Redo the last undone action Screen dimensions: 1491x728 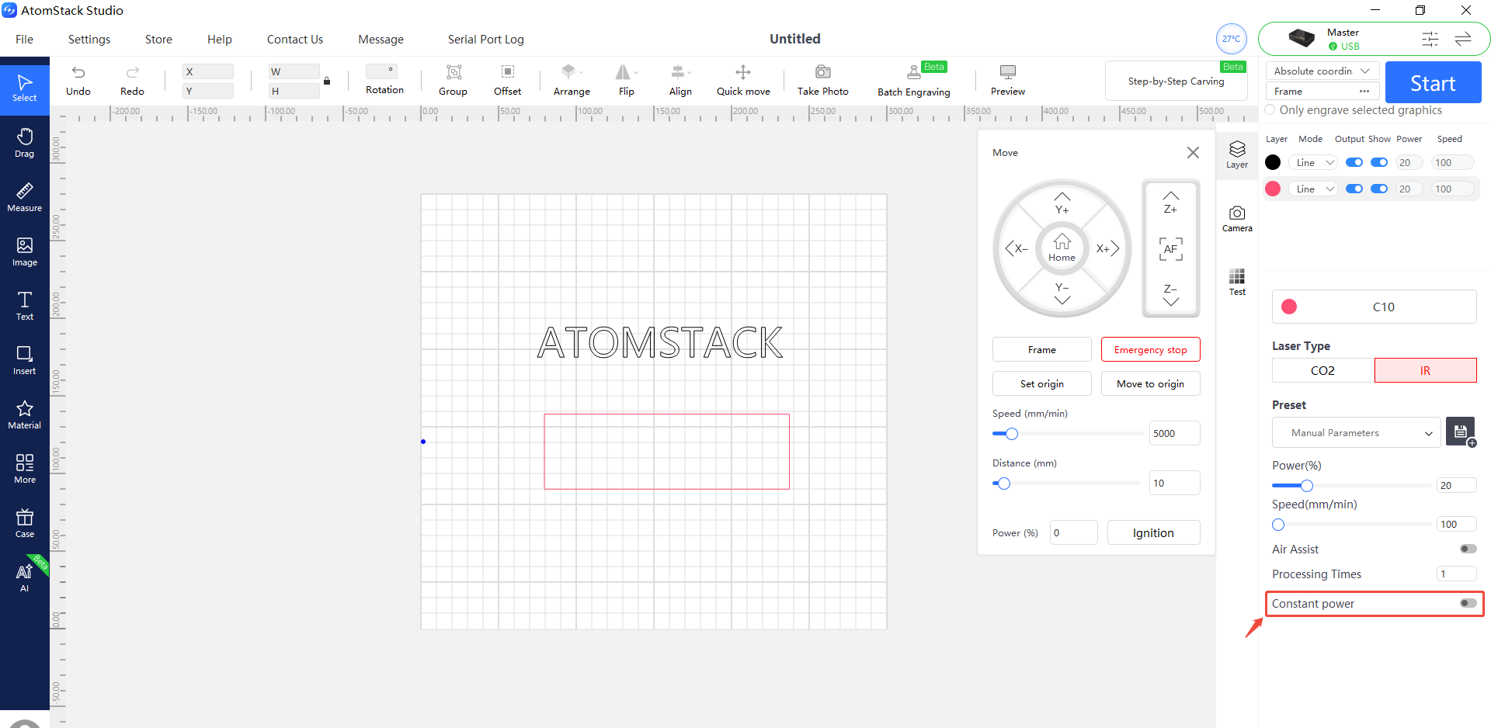(x=132, y=81)
